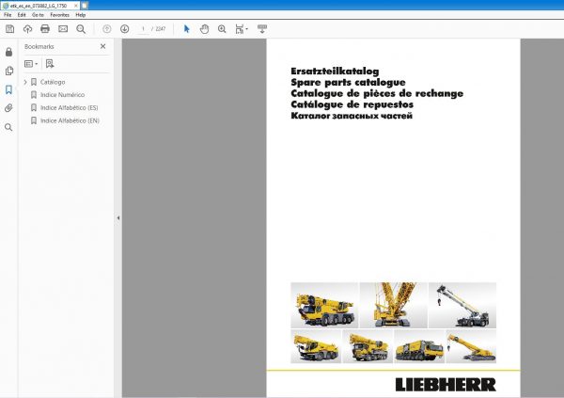Open the Indice Numérico bookmark

pos(62,95)
